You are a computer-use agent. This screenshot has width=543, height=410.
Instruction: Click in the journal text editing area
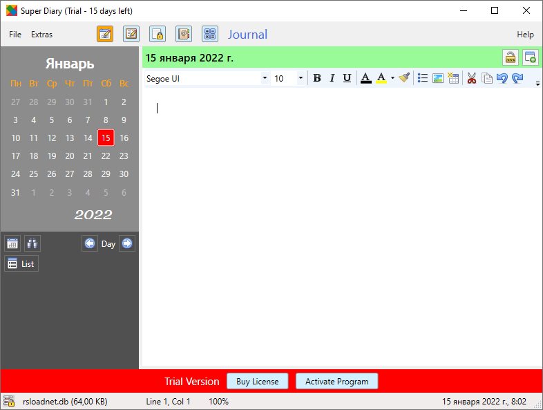tap(341, 227)
